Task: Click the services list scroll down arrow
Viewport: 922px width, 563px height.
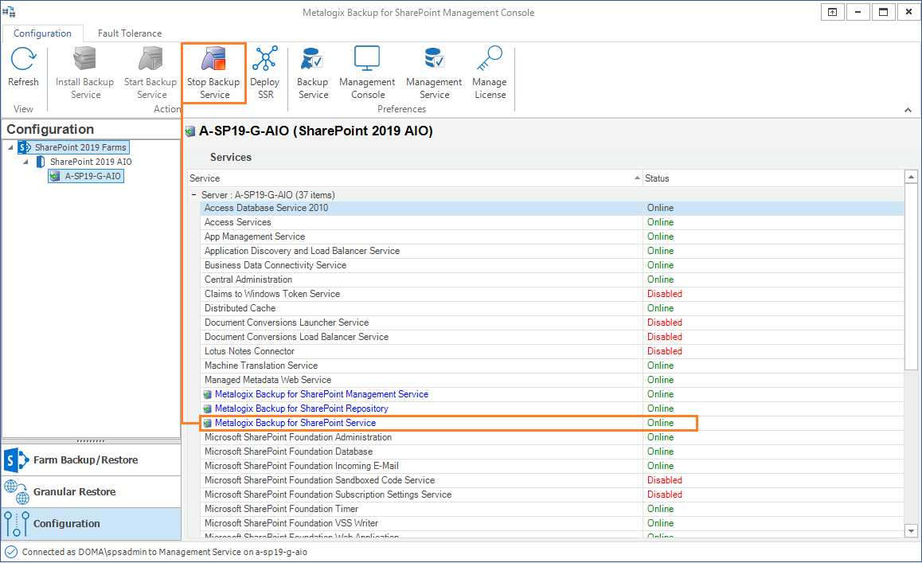Action: tap(911, 530)
